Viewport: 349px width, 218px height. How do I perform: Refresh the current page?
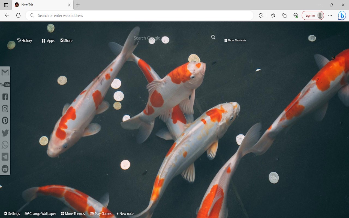(x=18, y=16)
